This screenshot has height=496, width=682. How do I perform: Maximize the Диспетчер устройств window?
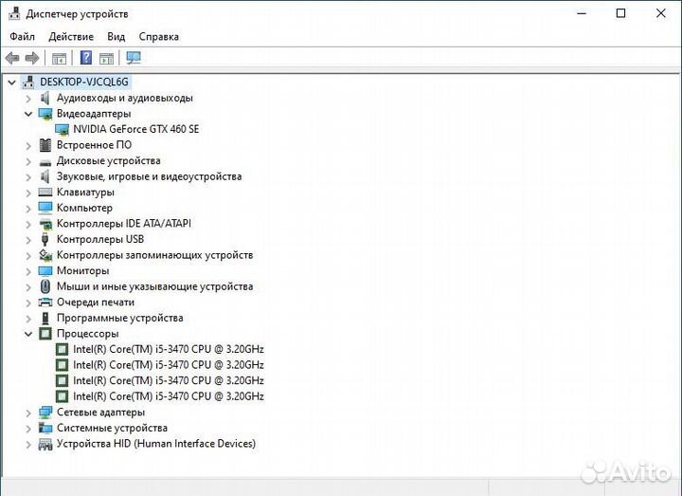[x=621, y=13]
